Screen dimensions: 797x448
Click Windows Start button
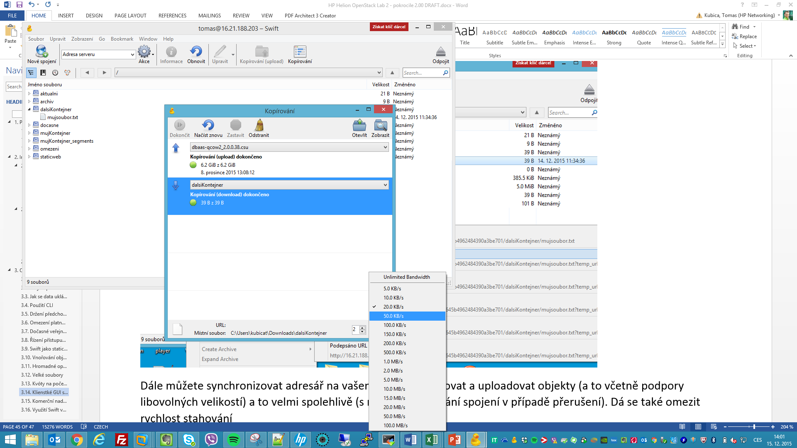click(10, 440)
